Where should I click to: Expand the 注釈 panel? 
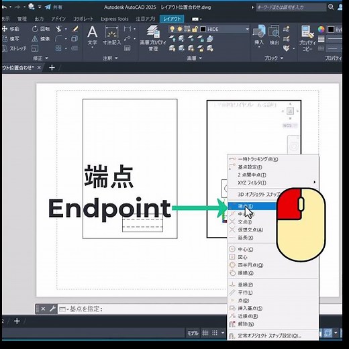(x=110, y=58)
